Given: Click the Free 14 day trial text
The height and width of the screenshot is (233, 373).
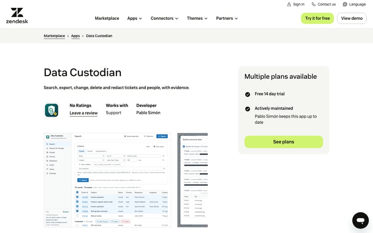Looking at the screenshot, I should click(x=269, y=94).
